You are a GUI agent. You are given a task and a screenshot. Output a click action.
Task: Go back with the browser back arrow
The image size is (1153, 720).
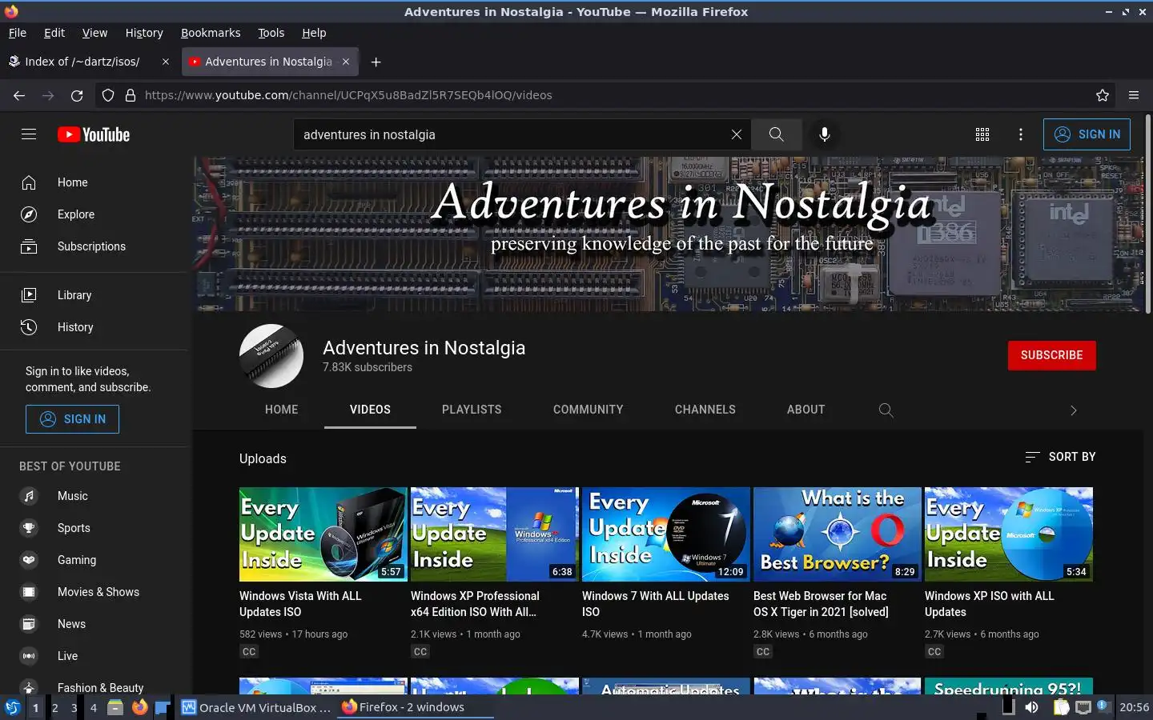point(19,95)
